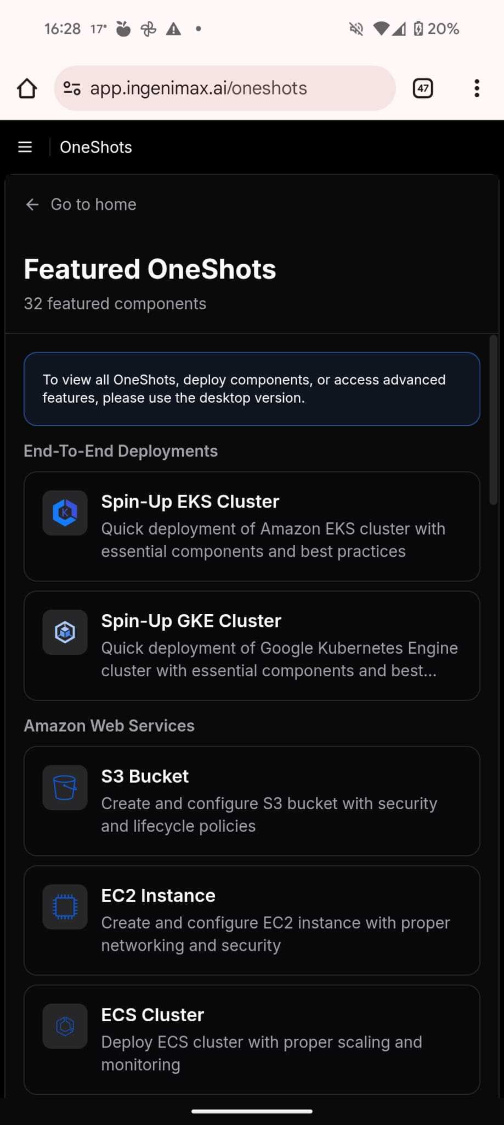Open the hamburger navigation menu
Image resolution: width=504 pixels, height=1125 pixels.
[x=25, y=147]
